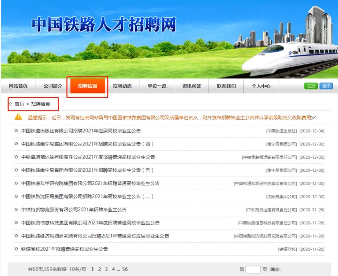Click 首页 in the breadcrumb

click(19, 104)
